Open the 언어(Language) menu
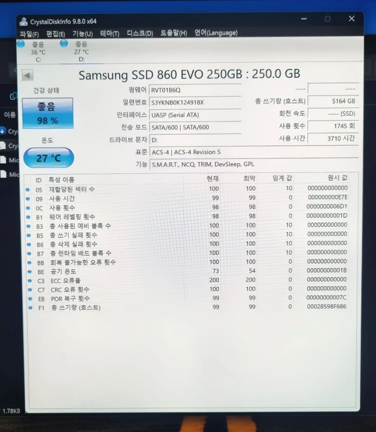This screenshot has width=376, height=432. (x=216, y=33)
